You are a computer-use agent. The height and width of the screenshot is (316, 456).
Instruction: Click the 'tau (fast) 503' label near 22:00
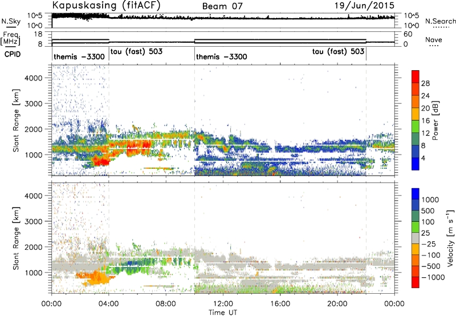[338, 52]
